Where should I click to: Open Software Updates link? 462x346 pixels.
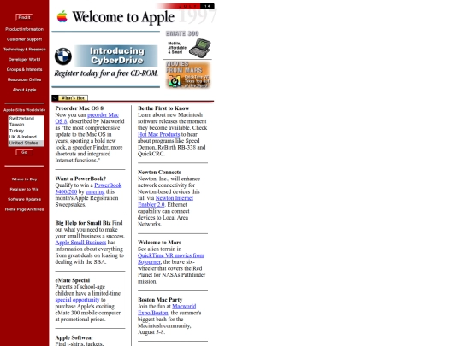[25, 199]
